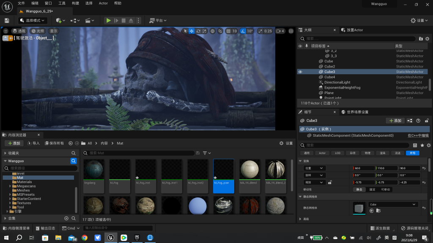Switch to the 放置Actor tab
Screen dimensions: 433x243
click(352, 30)
